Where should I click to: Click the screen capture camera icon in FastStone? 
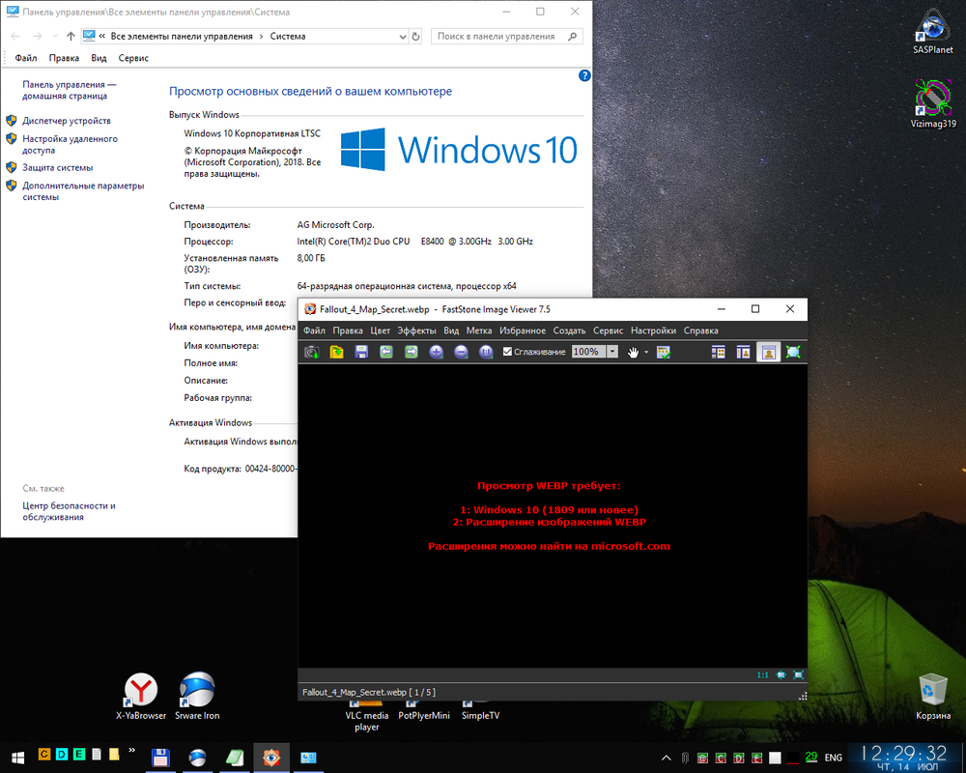[x=312, y=352]
